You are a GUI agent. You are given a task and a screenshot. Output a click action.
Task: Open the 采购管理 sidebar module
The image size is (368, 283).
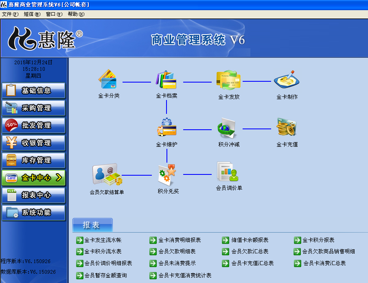coord(33,108)
